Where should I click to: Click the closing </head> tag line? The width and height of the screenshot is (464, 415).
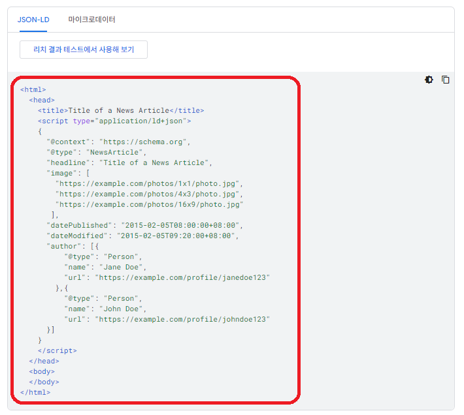tap(44, 361)
